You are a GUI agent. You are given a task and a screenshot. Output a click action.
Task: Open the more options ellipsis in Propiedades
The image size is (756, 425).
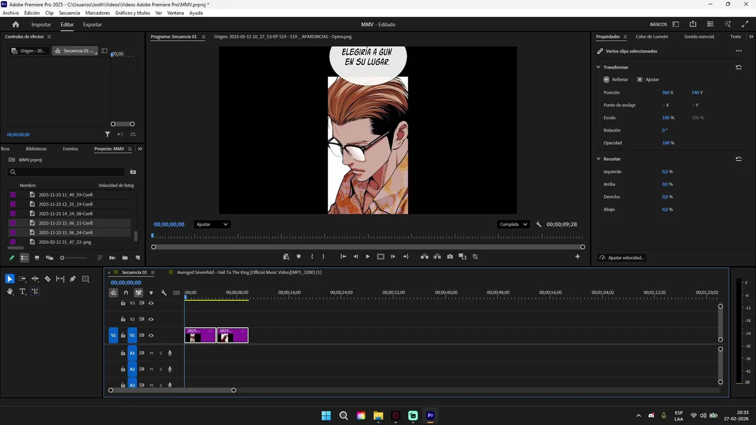pyautogui.click(x=738, y=51)
